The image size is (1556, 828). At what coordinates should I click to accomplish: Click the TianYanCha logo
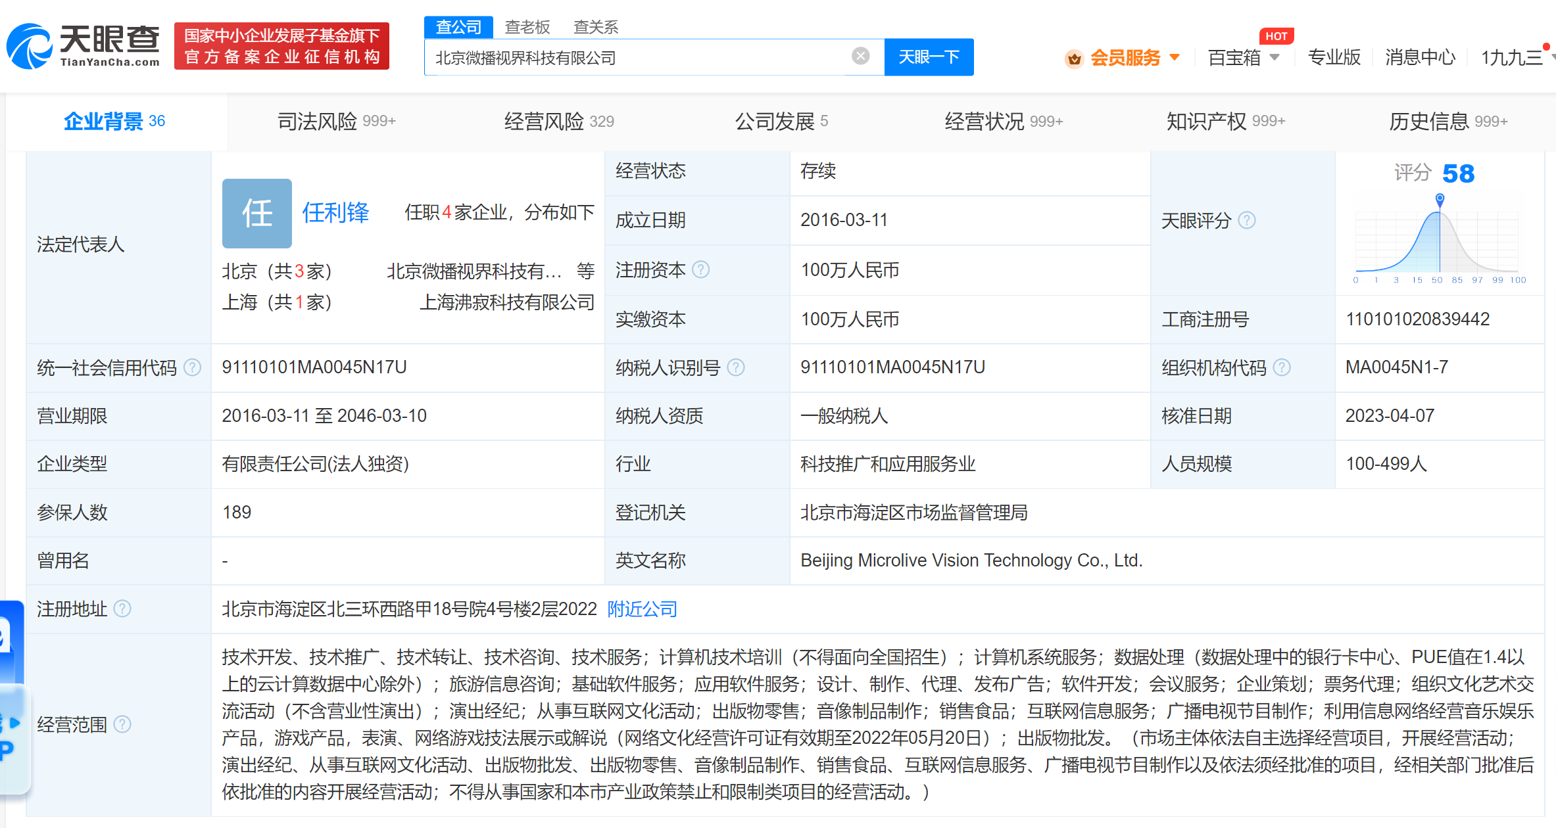click(x=84, y=45)
